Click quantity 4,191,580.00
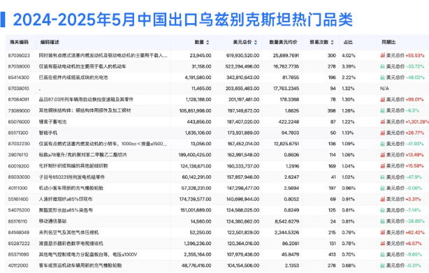 pyautogui.click(x=198, y=78)
